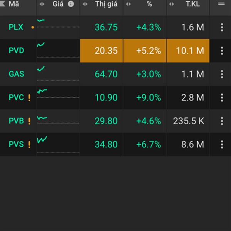
Task: Sort by the Mã column header
Action: point(14,4)
